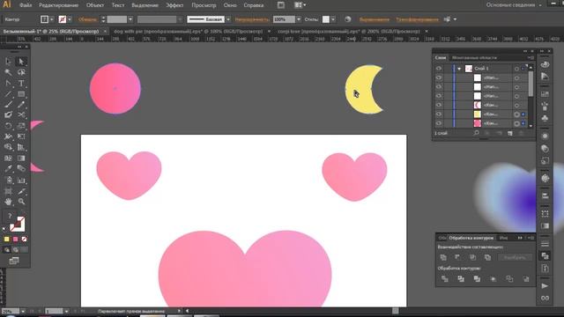This screenshot has width=564, height=317.
Task: Select the Symbol Sprayer tool
Action: (x=8, y=180)
